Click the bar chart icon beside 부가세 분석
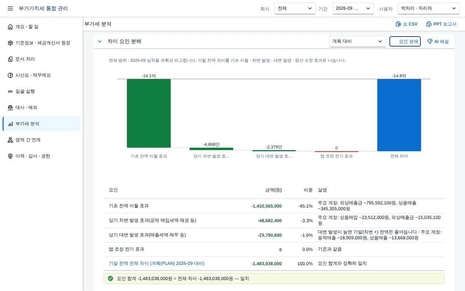This screenshot has width=465, height=291. click(x=10, y=124)
